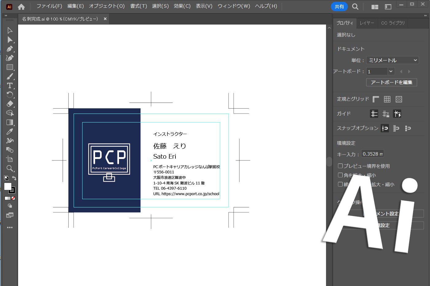Select the Artboard tool
The height and width of the screenshot is (286, 430).
coord(10,159)
